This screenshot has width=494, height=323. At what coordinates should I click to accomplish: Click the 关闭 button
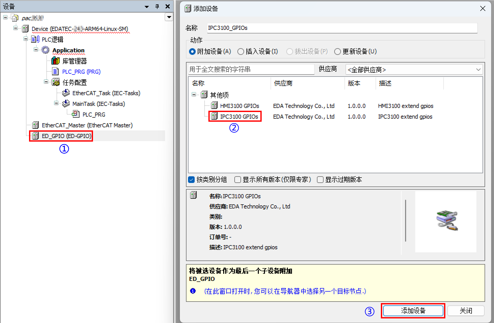[x=466, y=310]
